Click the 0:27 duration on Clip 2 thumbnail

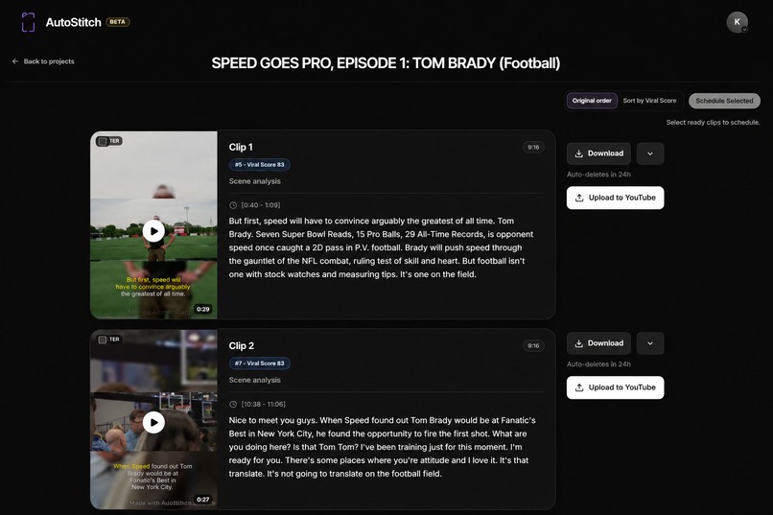(x=202, y=500)
